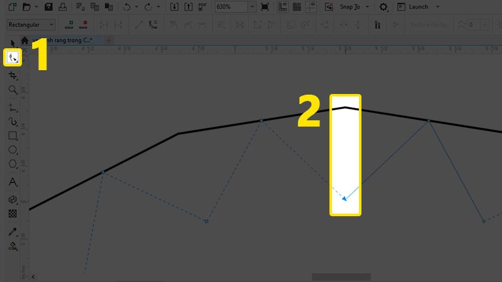This screenshot has height=282, width=502.
Task: Create a new document
Action: point(12,7)
